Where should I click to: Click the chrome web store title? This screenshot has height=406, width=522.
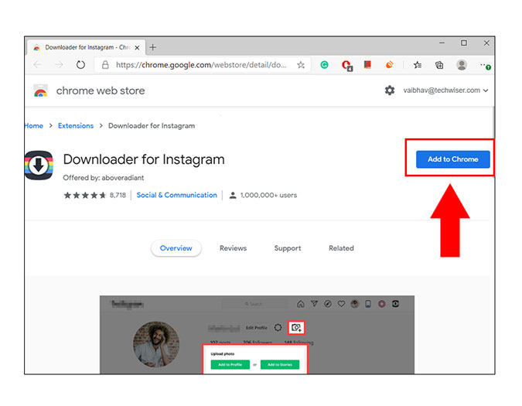click(101, 90)
